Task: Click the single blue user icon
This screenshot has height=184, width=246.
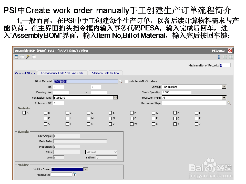Action: 219,57
